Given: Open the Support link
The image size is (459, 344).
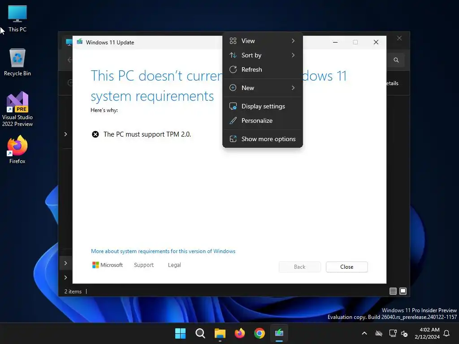Looking at the screenshot, I should [x=144, y=265].
